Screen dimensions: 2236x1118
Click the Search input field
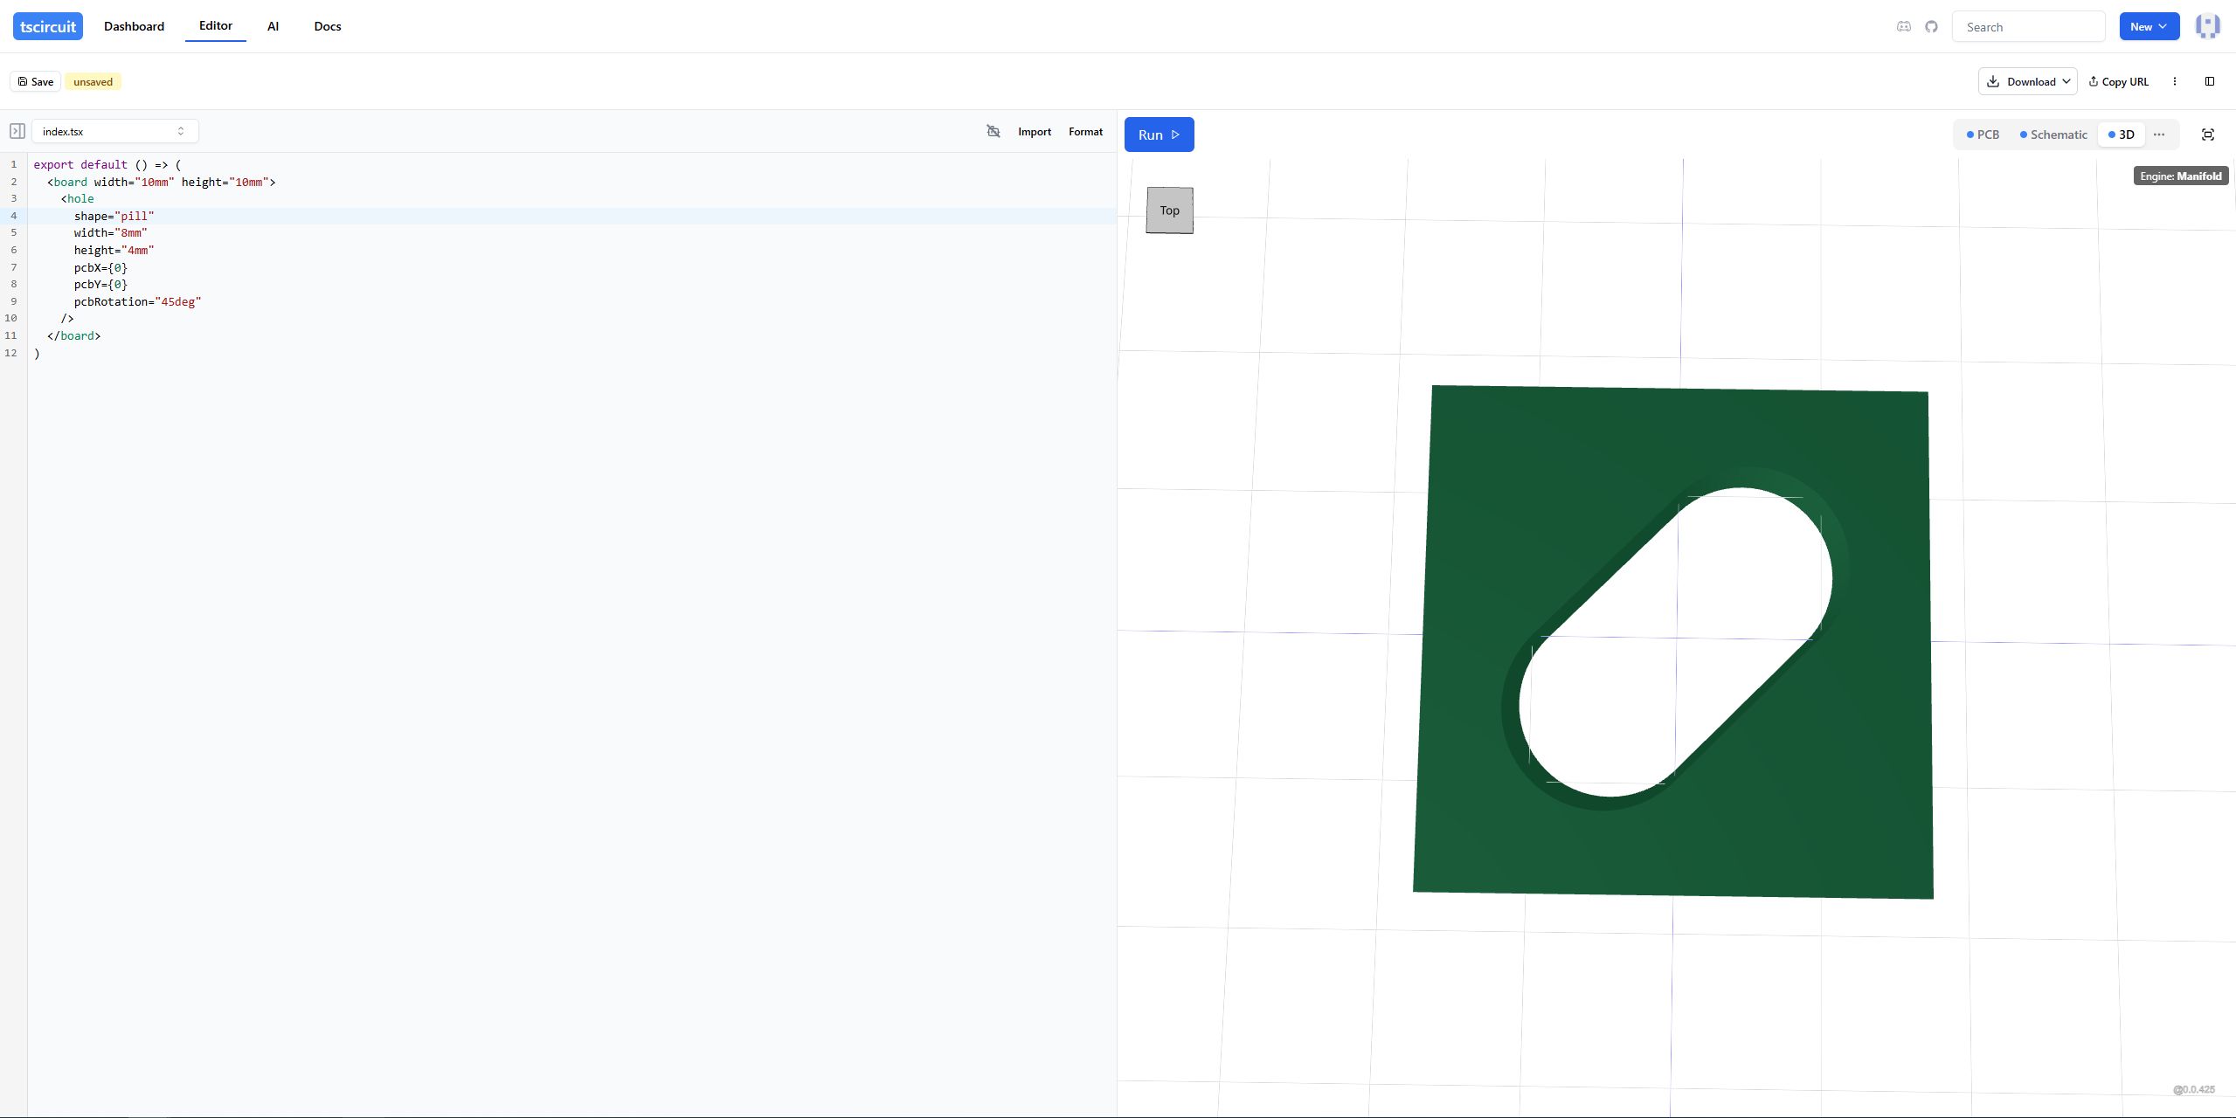click(2028, 27)
